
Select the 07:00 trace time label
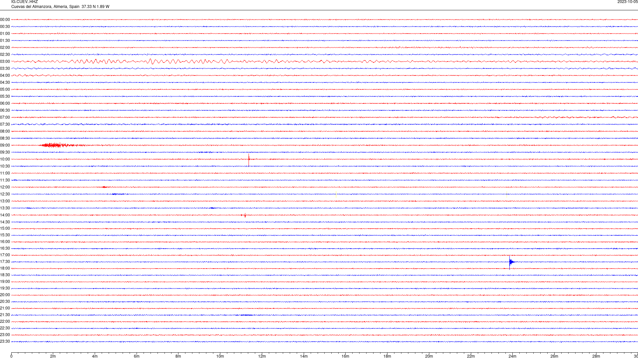tap(5, 117)
